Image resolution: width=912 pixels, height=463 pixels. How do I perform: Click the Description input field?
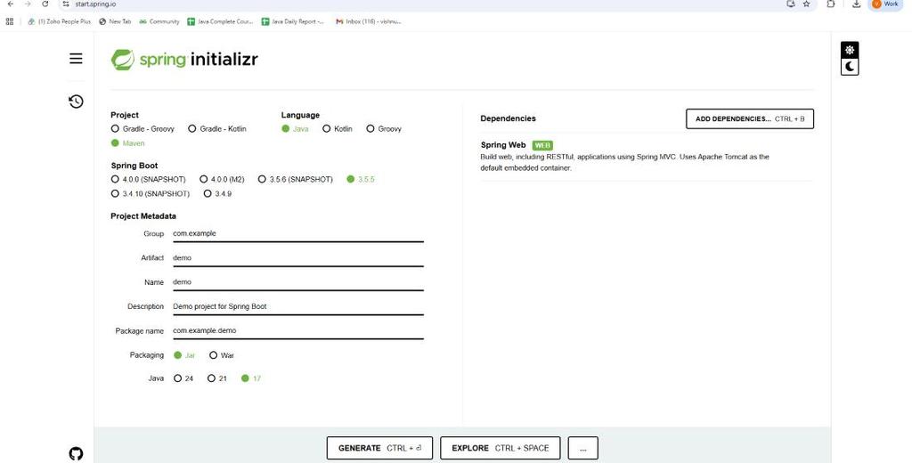(x=297, y=306)
